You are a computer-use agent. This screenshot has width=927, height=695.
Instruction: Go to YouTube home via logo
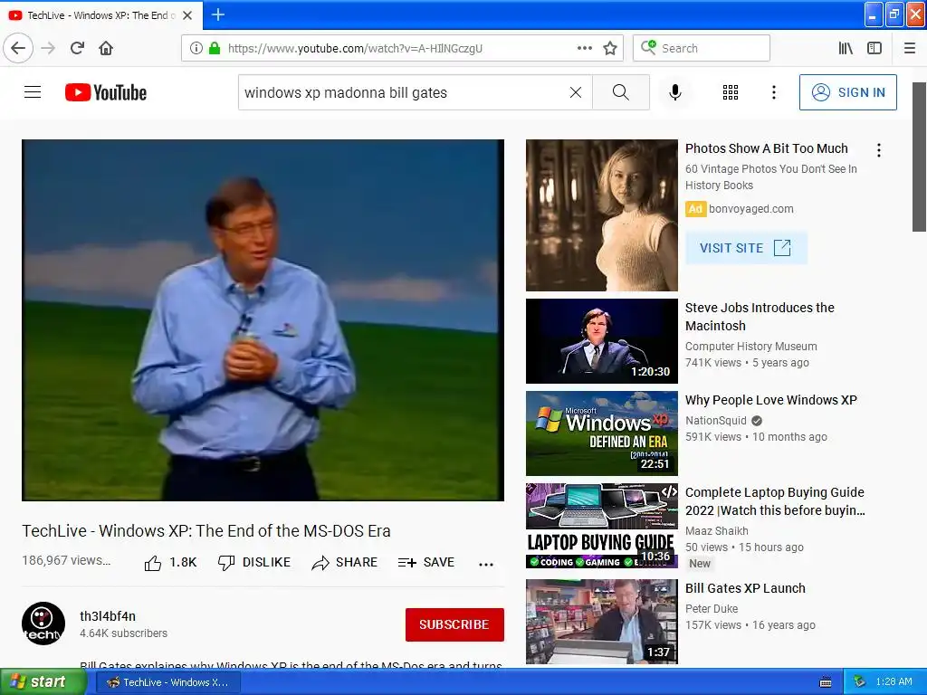[106, 92]
